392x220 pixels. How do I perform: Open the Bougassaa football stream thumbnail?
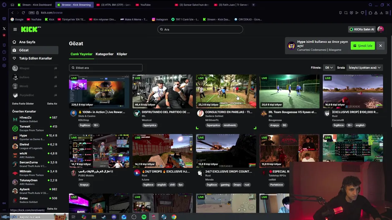tap(289, 91)
